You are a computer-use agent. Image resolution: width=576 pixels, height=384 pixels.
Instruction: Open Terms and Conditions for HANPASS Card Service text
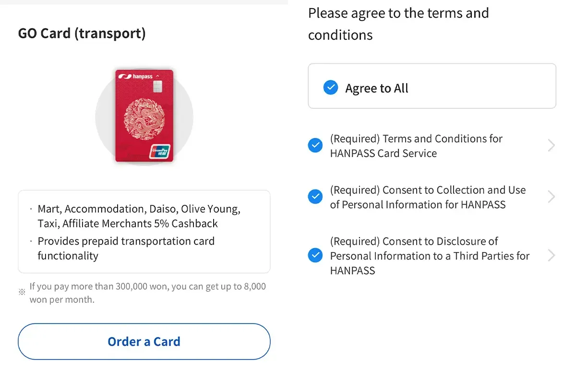pyautogui.click(x=416, y=146)
